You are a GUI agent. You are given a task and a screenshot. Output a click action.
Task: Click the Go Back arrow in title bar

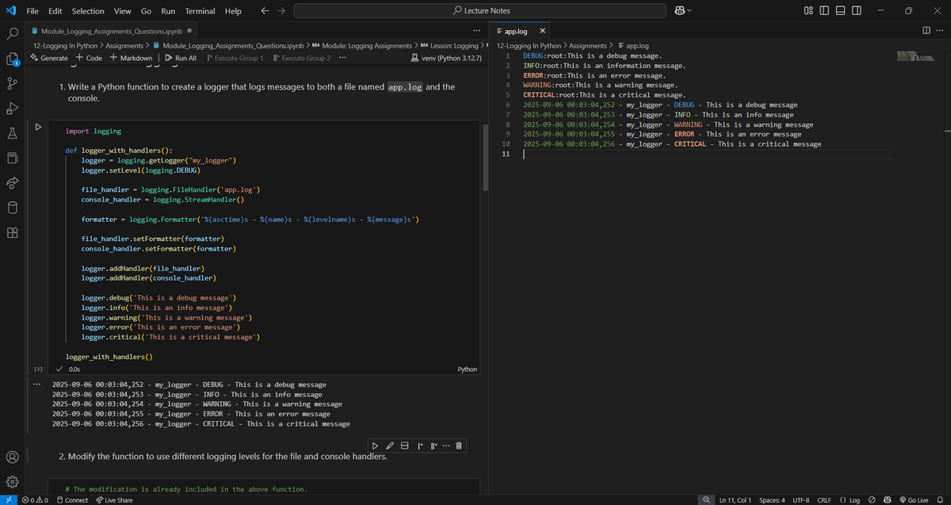click(265, 11)
